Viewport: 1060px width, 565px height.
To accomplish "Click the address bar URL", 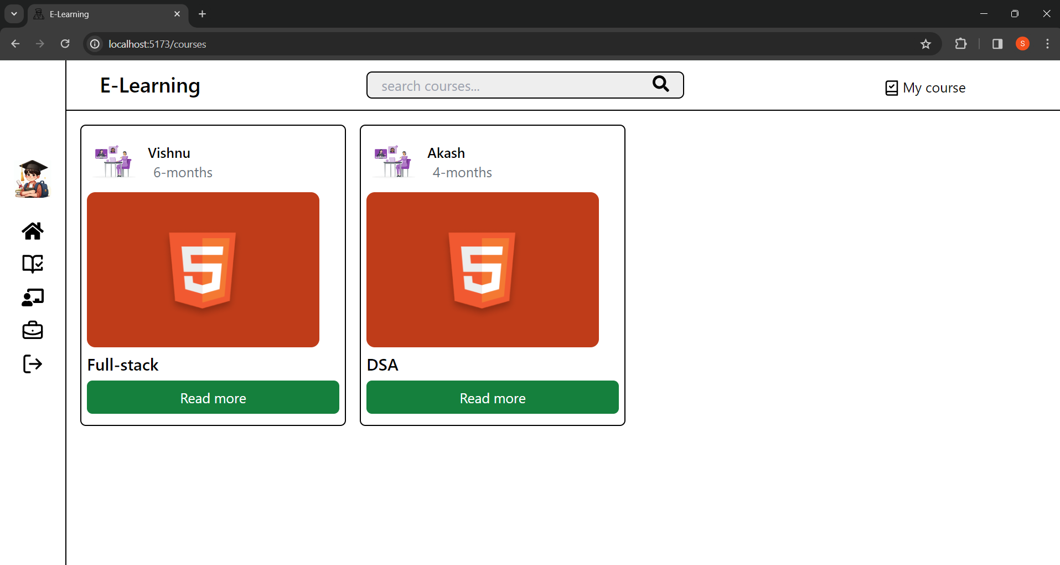I will click(157, 44).
